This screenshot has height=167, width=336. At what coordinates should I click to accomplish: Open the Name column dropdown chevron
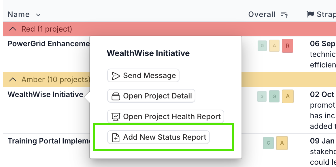click(x=38, y=15)
